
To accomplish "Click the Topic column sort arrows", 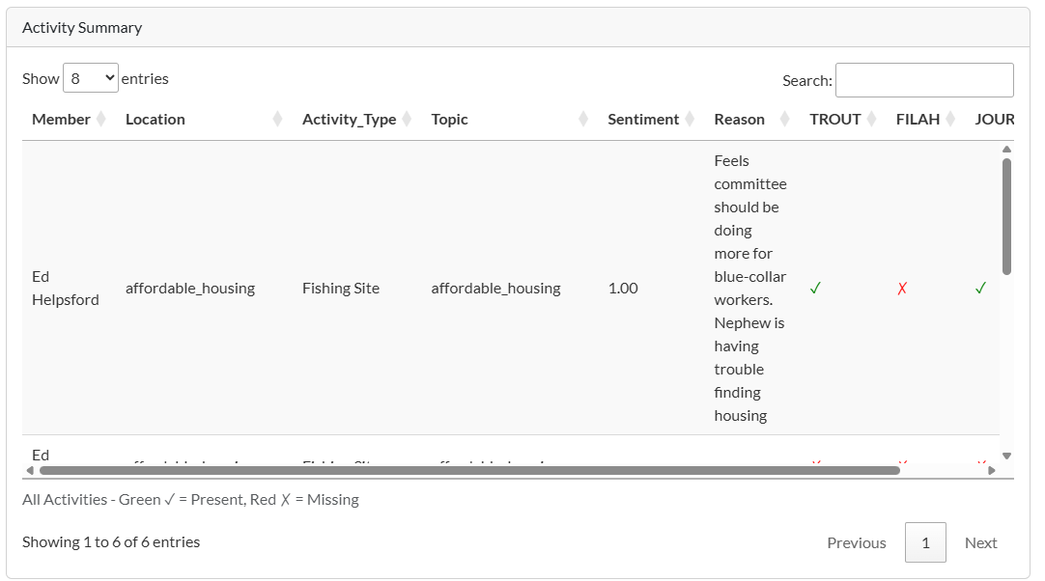I will [583, 120].
